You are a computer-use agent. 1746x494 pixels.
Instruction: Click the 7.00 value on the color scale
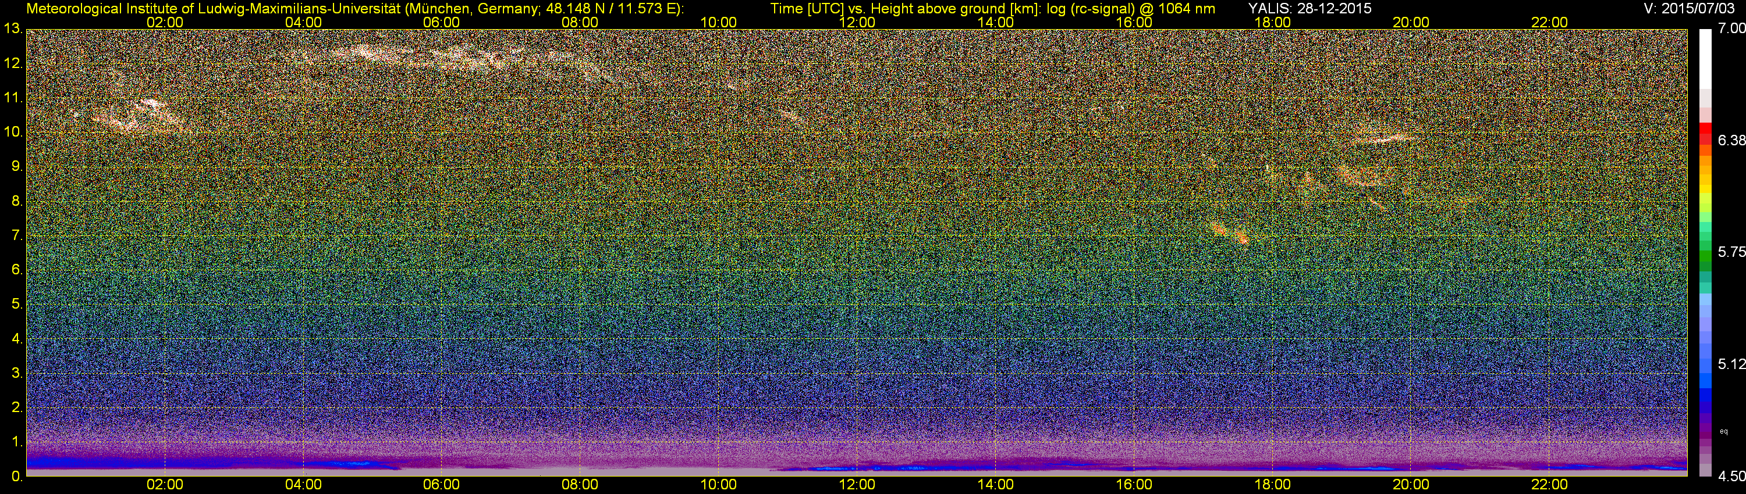pos(1732,28)
